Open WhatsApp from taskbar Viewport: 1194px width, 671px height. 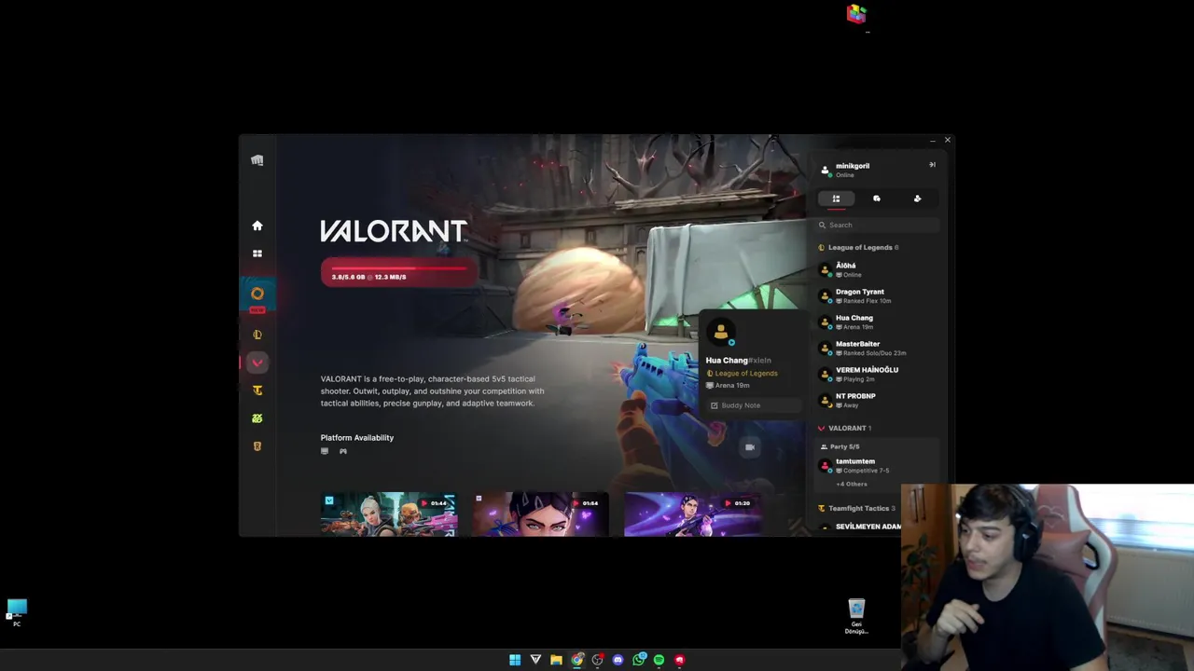click(639, 660)
